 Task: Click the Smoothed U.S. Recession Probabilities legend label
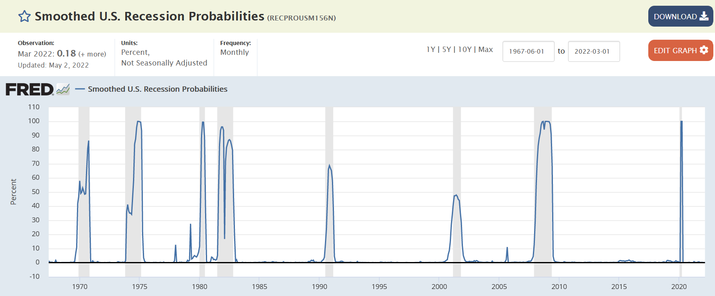tap(158, 89)
